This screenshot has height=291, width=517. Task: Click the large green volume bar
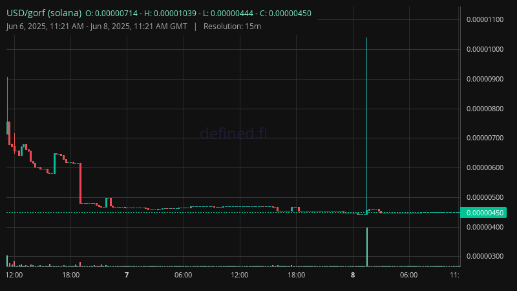[x=367, y=247]
